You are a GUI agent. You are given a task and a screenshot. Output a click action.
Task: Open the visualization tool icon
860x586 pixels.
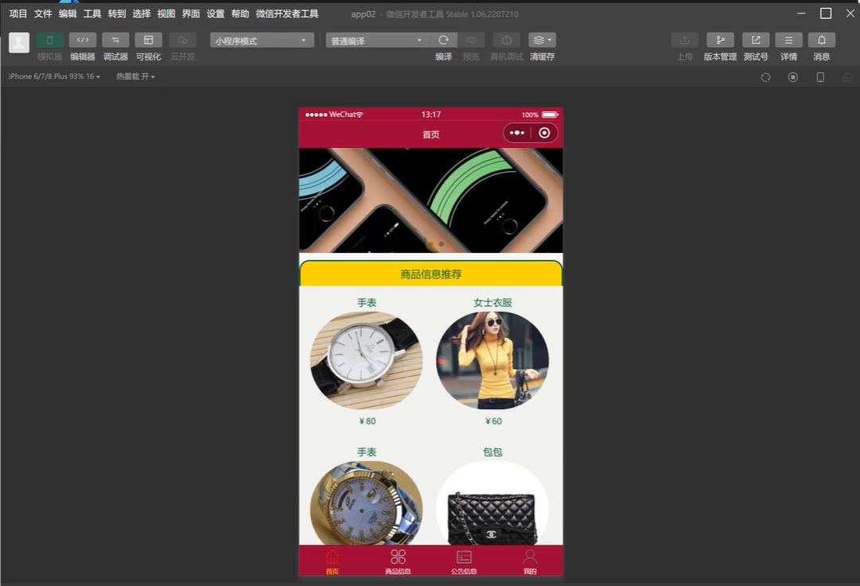point(148,41)
